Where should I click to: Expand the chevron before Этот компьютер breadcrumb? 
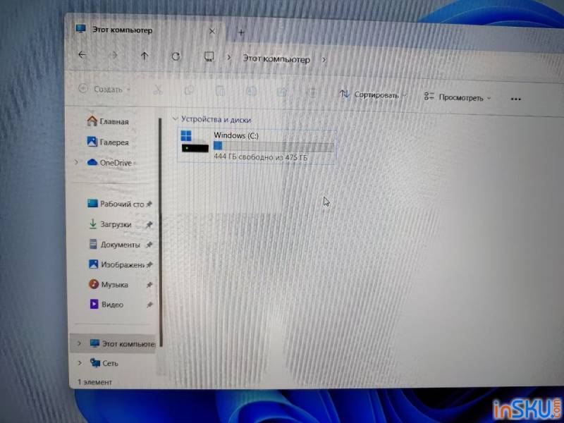228,58
